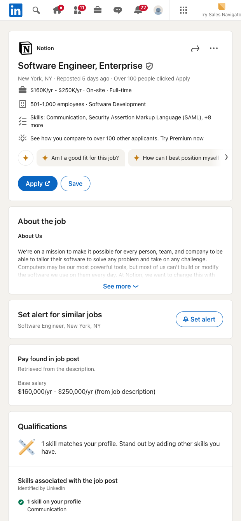The height and width of the screenshot is (521, 241).
Task: Select "Am I a good fit" chip
Action: (x=81, y=158)
